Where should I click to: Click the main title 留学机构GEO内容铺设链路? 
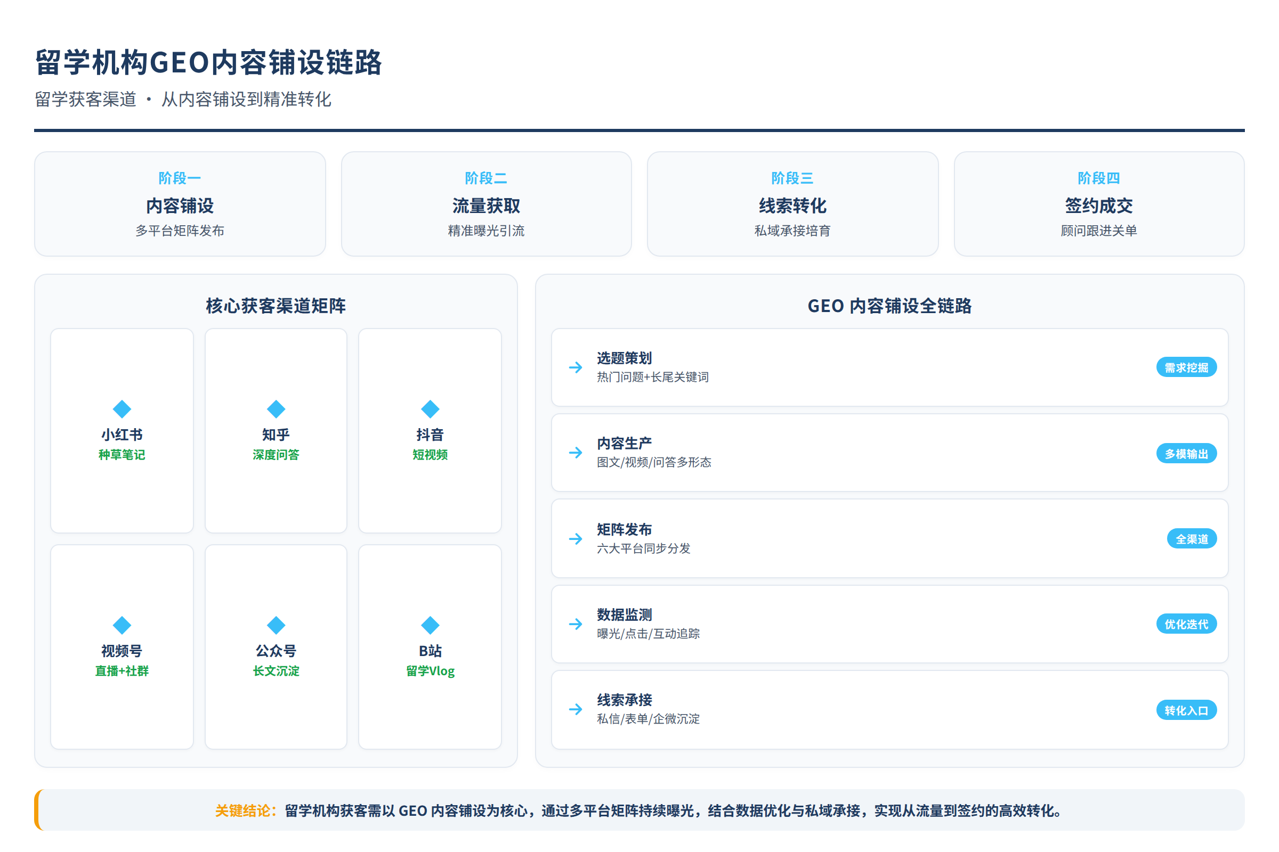(209, 62)
